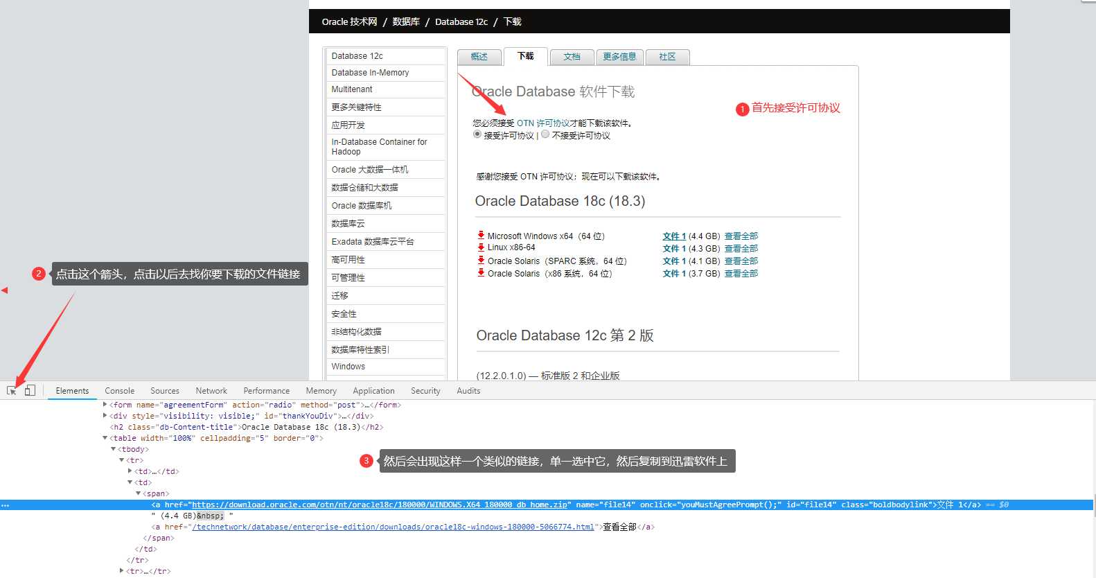Click download icon beside Microsoft Windows x64

pyautogui.click(x=481, y=236)
